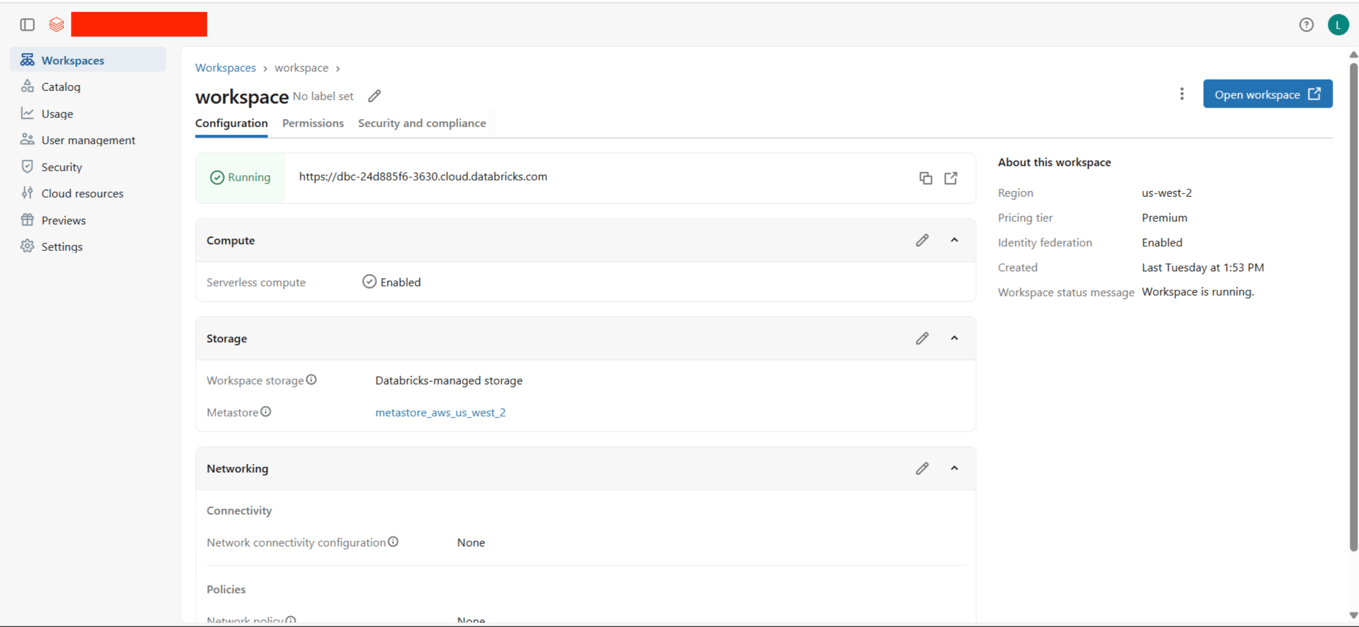Open the metastore_aws_us_west_2 link

pyautogui.click(x=441, y=412)
